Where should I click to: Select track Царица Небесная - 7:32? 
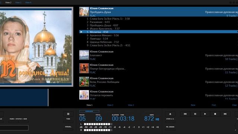click(x=158, y=42)
